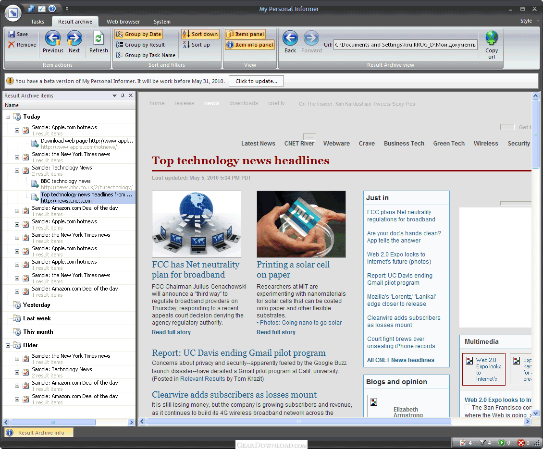Open quick access toolbar customize arrow

[67, 9]
